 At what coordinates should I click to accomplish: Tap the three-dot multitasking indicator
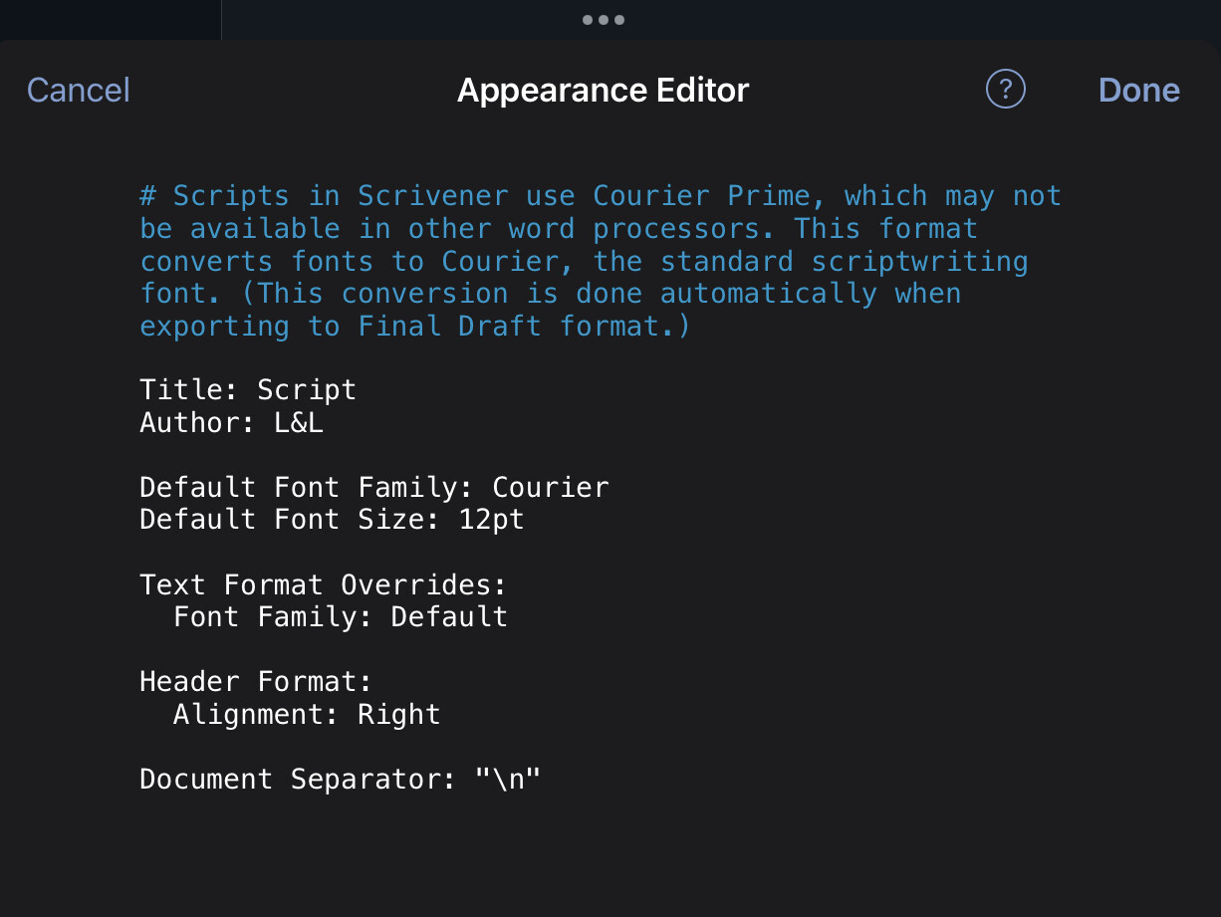604,19
